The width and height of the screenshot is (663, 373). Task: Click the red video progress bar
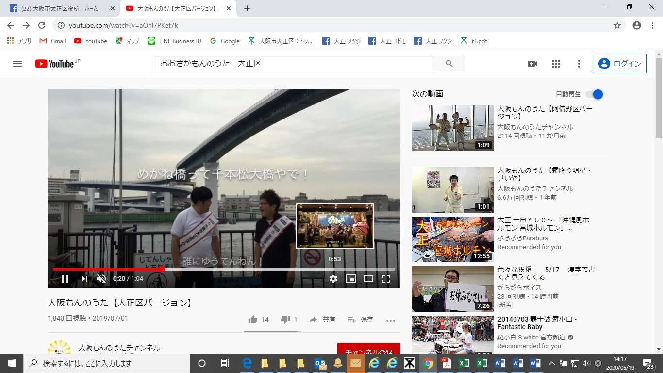tap(107, 269)
